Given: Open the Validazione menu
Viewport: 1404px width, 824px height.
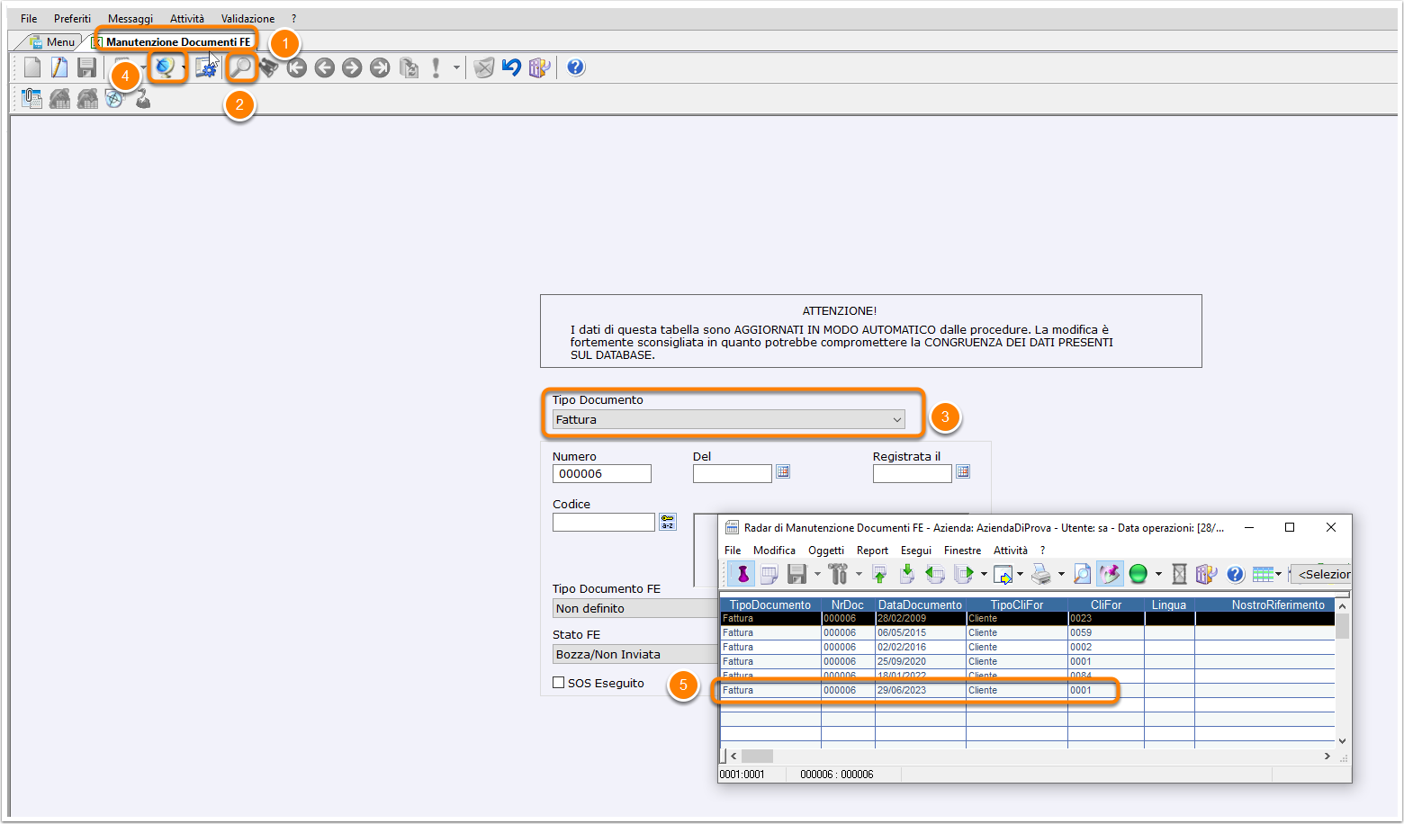Looking at the screenshot, I should pyautogui.click(x=247, y=19).
